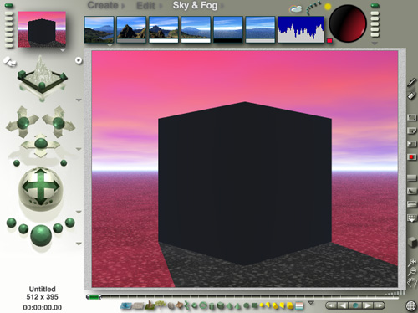The height and width of the screenshot is (313, 418).
Task: Toggle the yellow sun and moon dot
Action: (328, 7)
